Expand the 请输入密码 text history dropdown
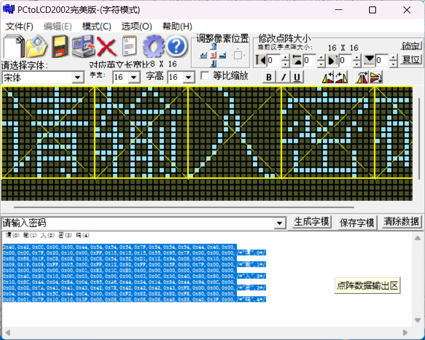The width and height of the screenshot is (425, 340). pyautogui.click(x=279, y=223)
